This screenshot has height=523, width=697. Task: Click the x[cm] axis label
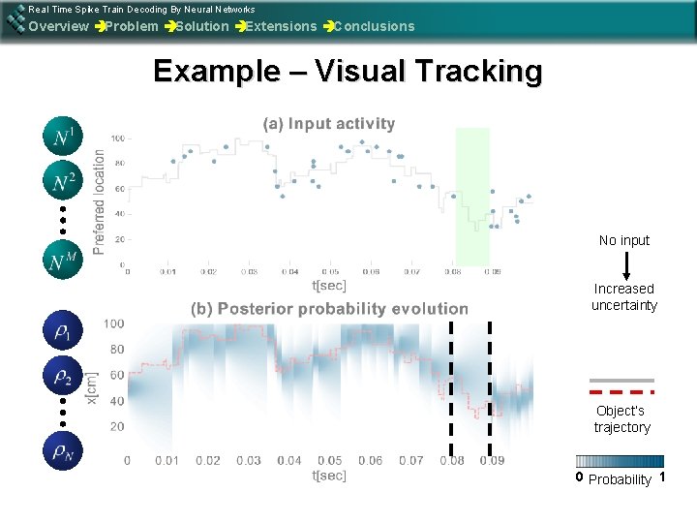pos(92,388)
